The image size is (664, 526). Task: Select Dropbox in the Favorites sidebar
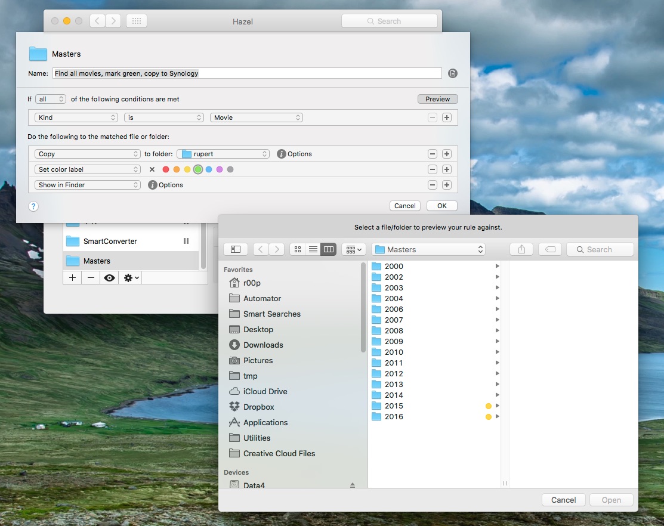pos(258,407)
